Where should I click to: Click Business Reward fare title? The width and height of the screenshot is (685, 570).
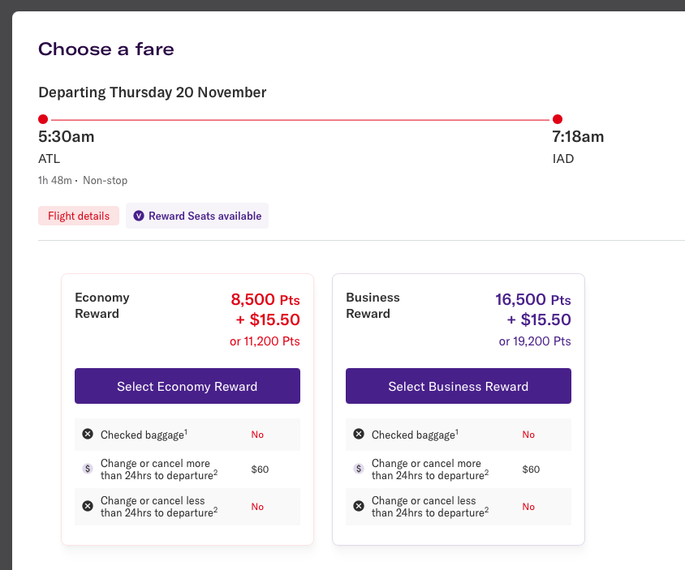(x=373, y=306)
